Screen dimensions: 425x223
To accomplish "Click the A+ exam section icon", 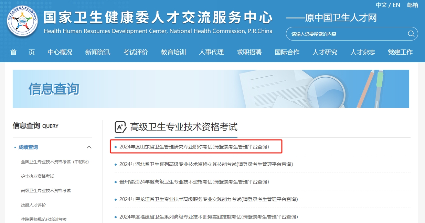I will tap(120, 127).
